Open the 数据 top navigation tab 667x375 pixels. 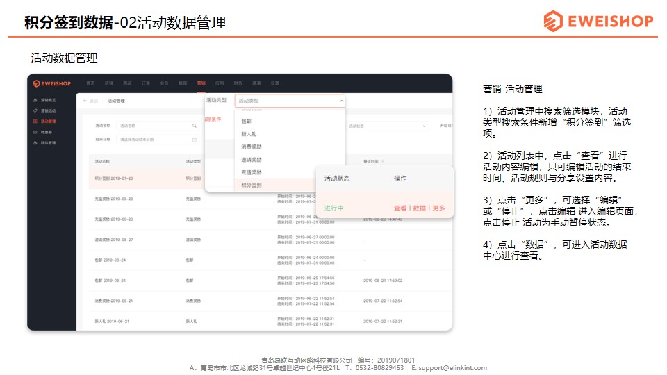(x=183, y=83)
